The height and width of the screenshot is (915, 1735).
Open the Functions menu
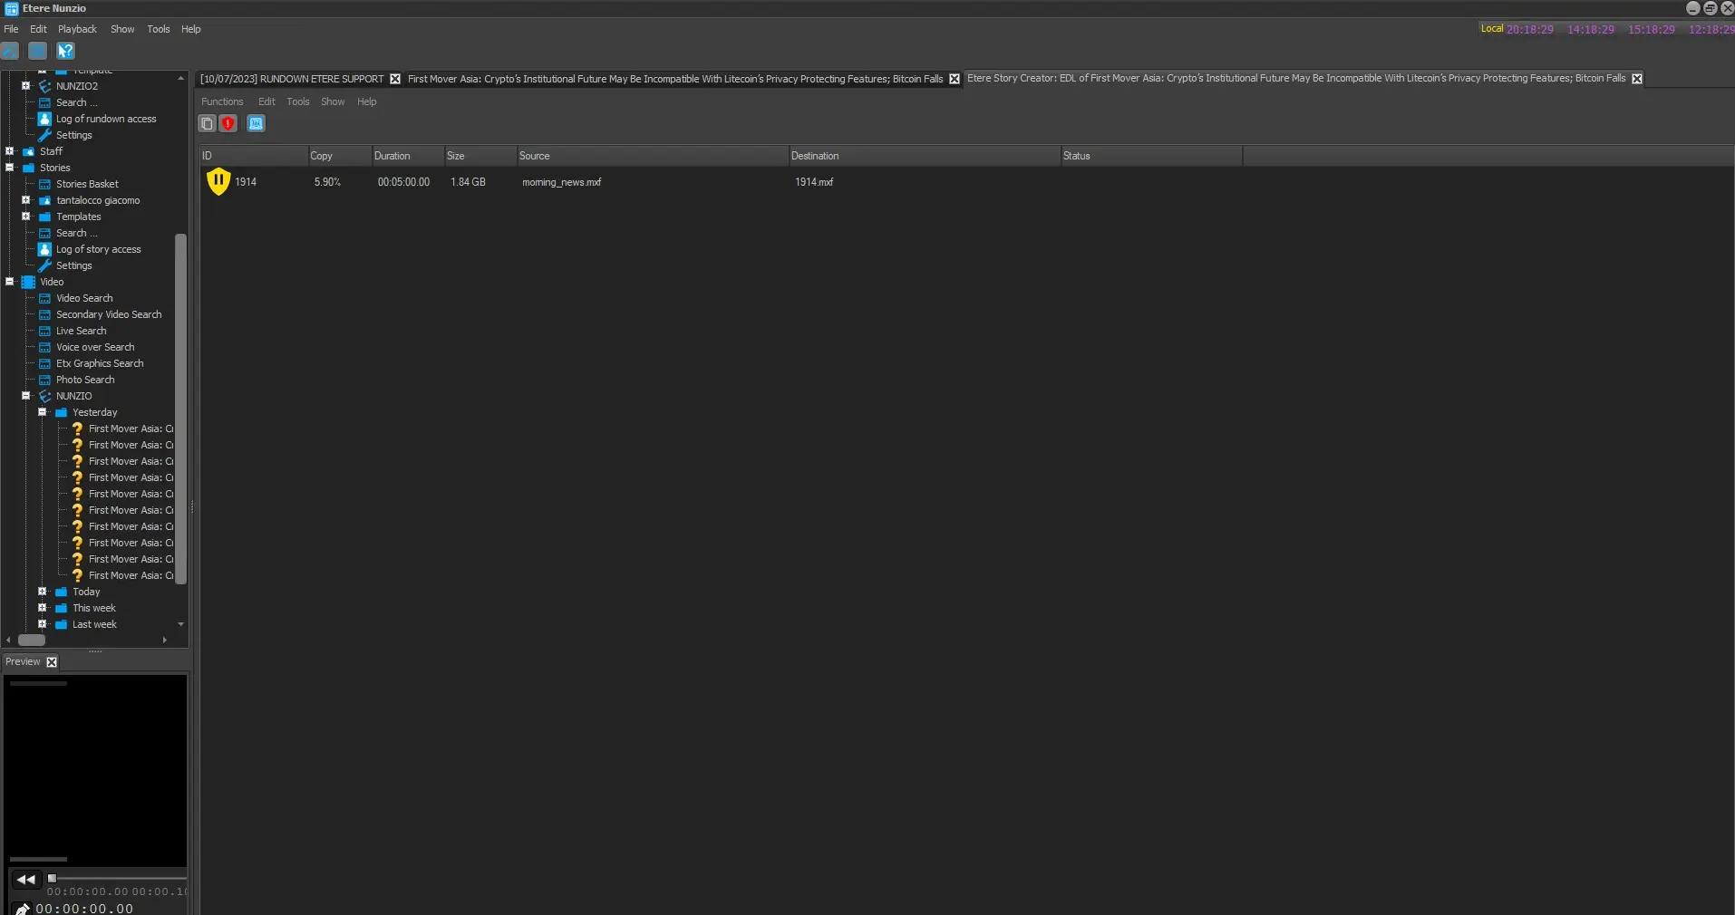222,101
